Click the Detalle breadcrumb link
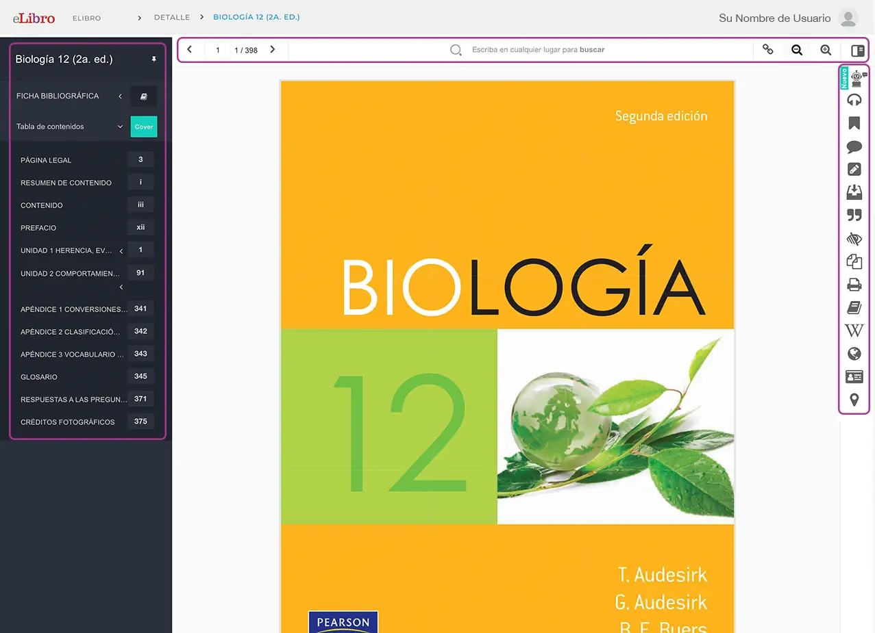Viewport: 875px width, 633px height. tap(171, 17)
